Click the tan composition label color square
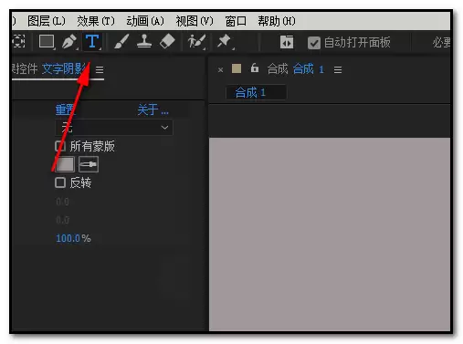This screenshot has width=463, height=344. (237, 68)
